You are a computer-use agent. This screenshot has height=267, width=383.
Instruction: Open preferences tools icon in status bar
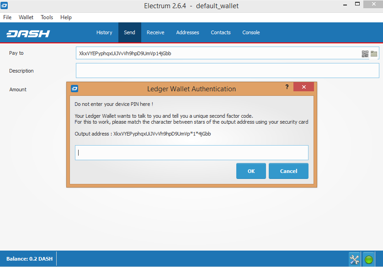tap(354, 259)
